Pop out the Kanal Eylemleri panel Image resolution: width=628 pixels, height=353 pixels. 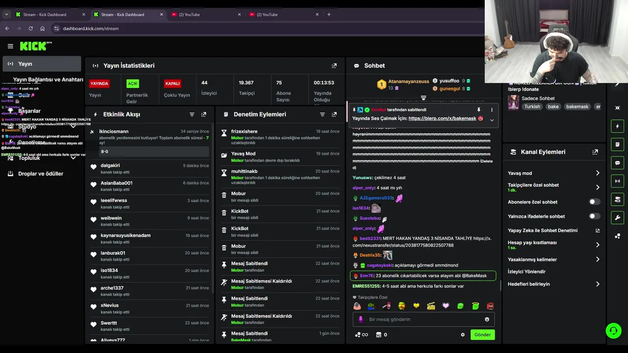595,152
